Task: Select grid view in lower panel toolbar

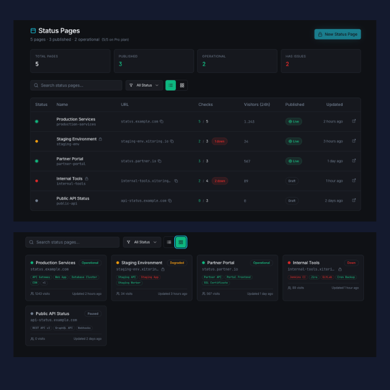Action: click(181, 243)
